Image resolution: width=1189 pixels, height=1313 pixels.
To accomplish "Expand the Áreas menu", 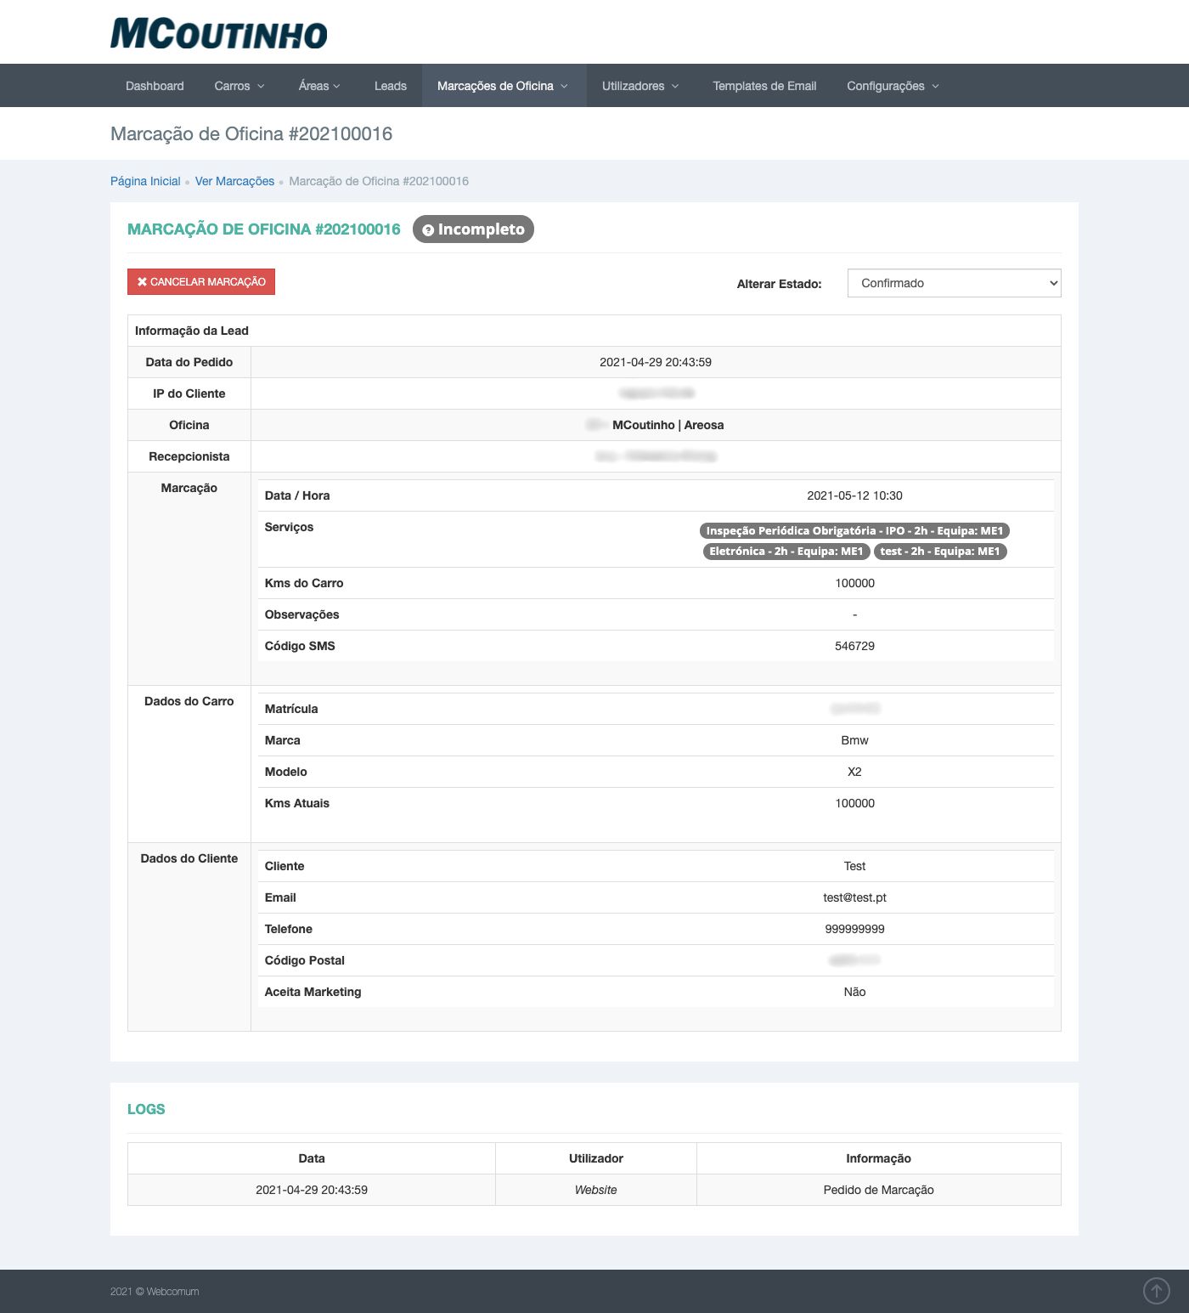I will point(318,86).
